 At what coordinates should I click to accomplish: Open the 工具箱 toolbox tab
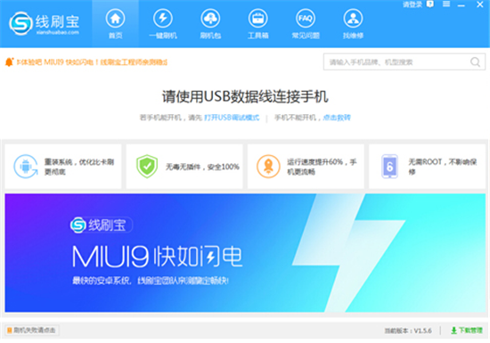(x=257, y=24)
